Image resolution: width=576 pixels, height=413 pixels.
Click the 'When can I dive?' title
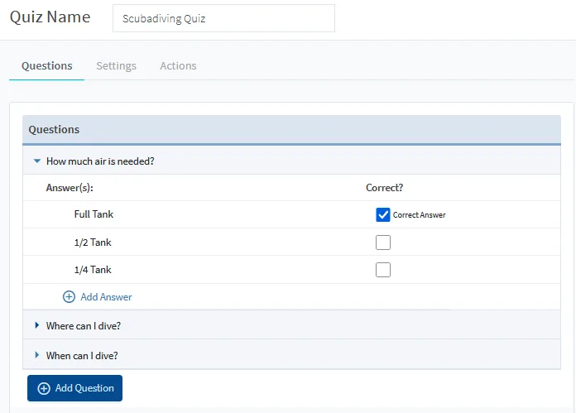point(82,356)
